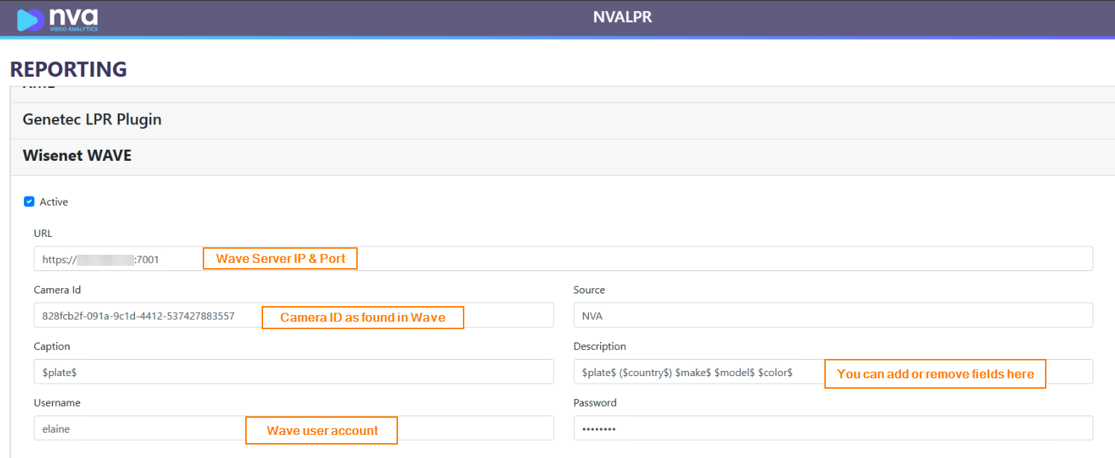Click into the Password field
1115x458 pixels.
(833, 428)
